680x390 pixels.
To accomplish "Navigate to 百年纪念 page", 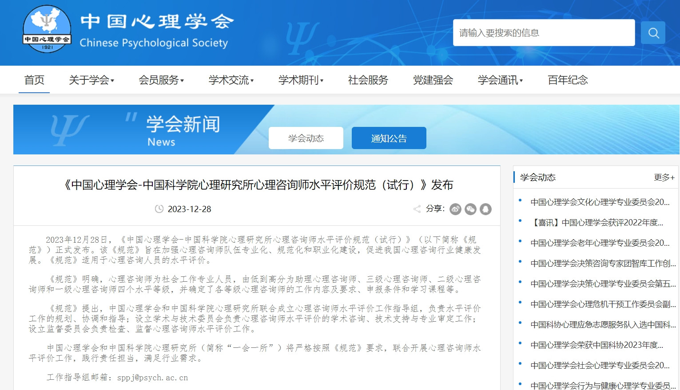I will [568, 80].
